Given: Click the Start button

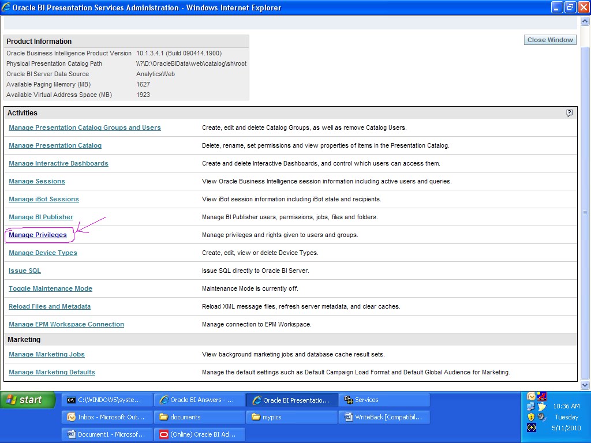Looking at the screenshot, I should [x=28, y=400].
